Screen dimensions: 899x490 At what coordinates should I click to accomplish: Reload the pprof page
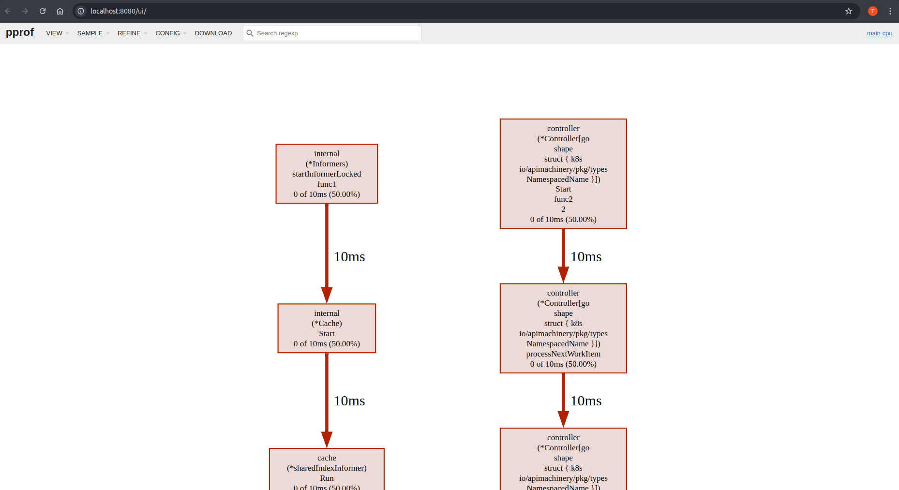pyautogui.click(x=43, y=11)
